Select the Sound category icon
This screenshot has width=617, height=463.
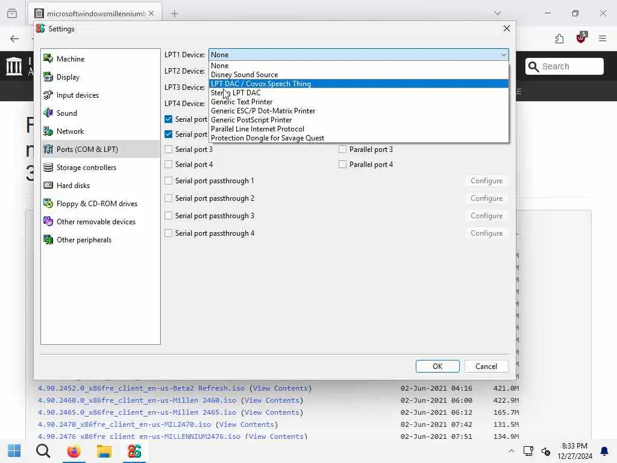[48, 113]
